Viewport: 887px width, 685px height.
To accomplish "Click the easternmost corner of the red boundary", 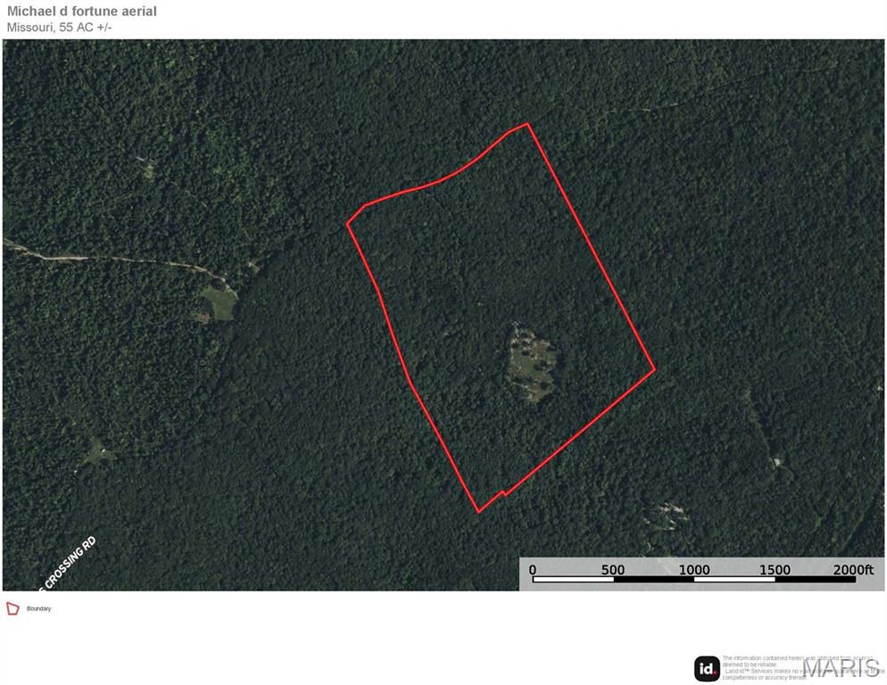I will pyautogui.click(x=654, y=370).
